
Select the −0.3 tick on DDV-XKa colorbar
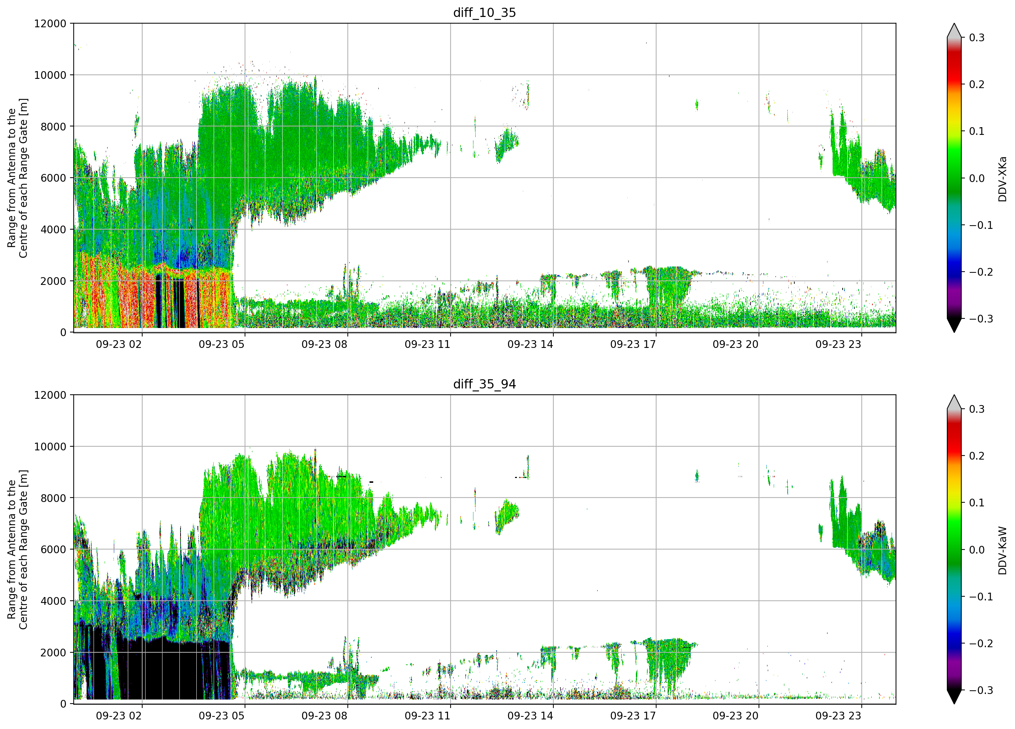click(x=981, y=319)
